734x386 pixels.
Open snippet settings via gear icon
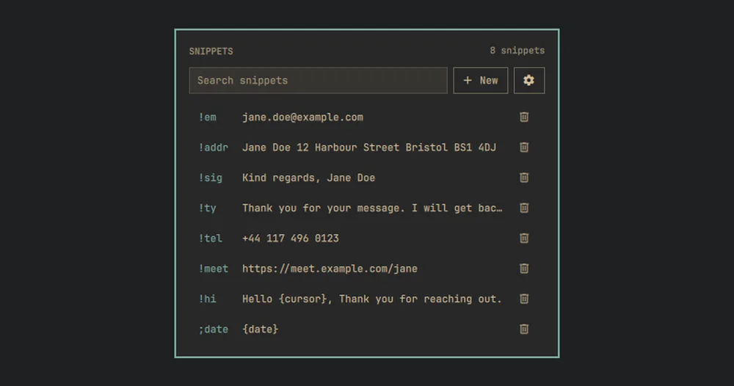pos(529,81)
